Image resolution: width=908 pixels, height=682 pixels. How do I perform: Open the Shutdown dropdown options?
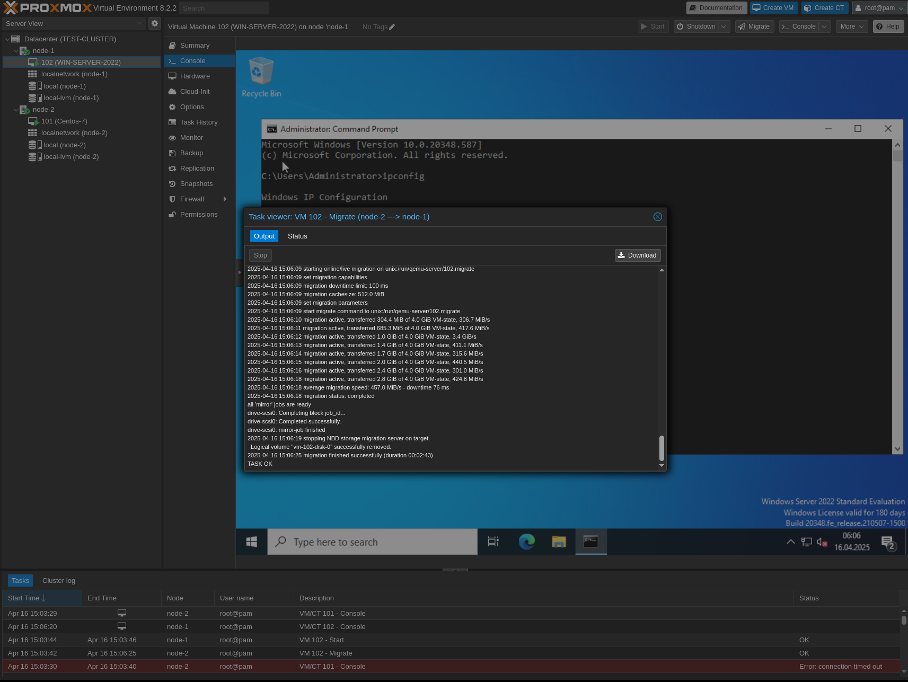tap(724, 26)
